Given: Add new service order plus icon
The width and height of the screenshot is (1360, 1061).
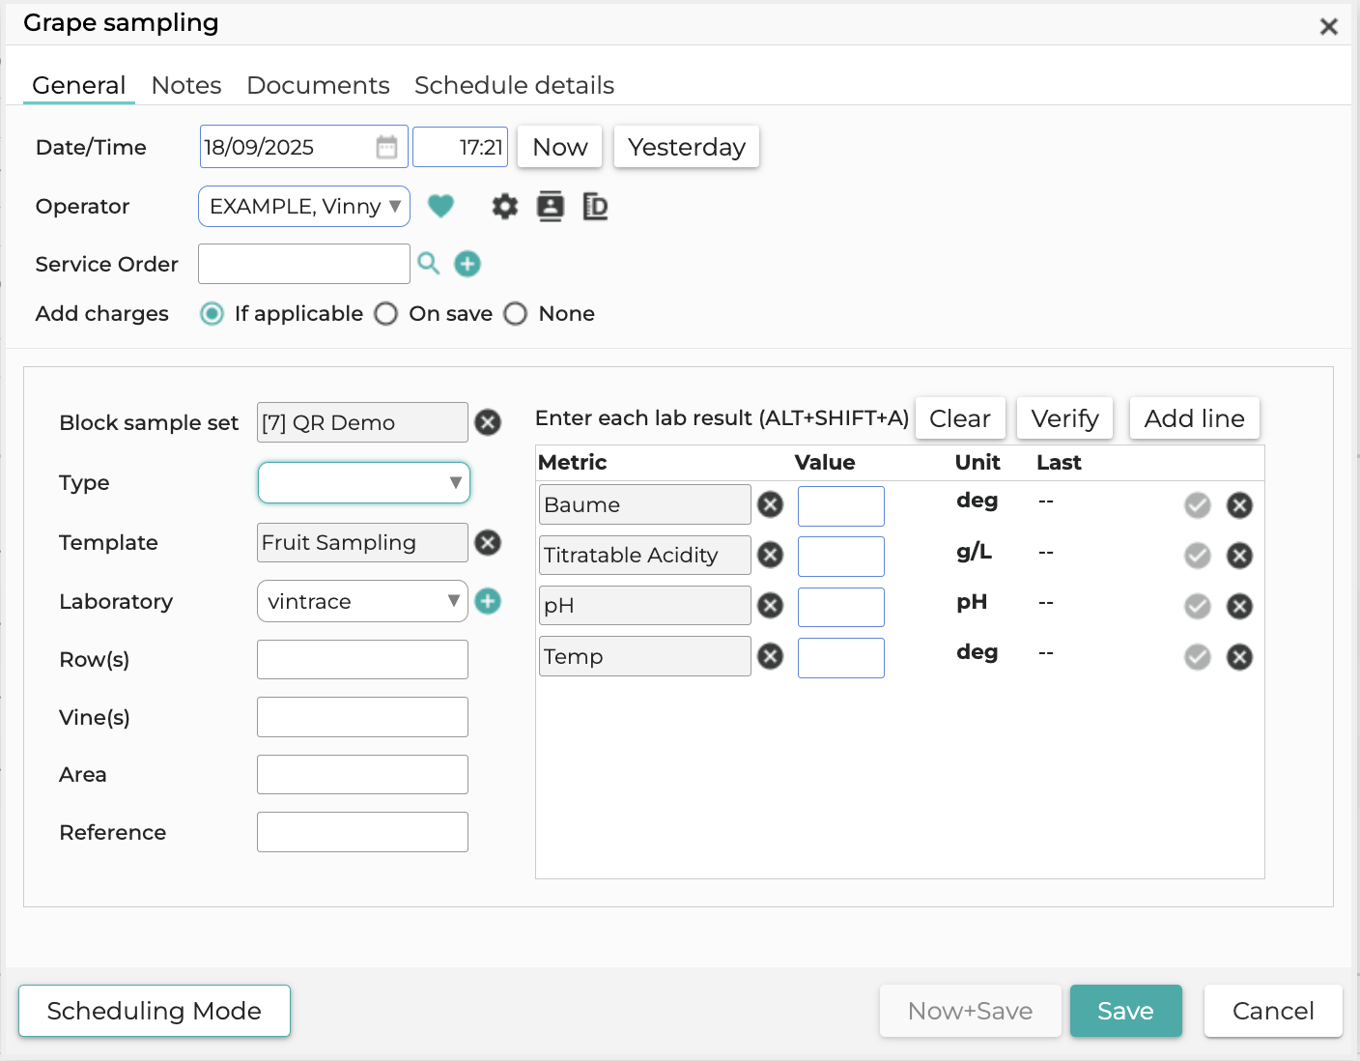Looking at the screenshot, I should pyautogui.click(x=467, y=264).
